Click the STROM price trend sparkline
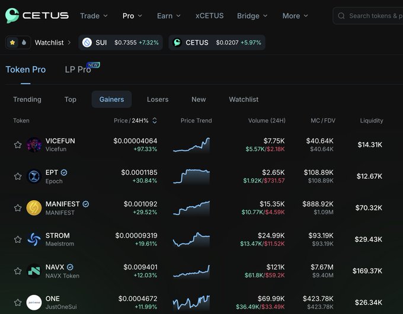The height and width of the screenshot is (314, 403). tap(191, 239)
